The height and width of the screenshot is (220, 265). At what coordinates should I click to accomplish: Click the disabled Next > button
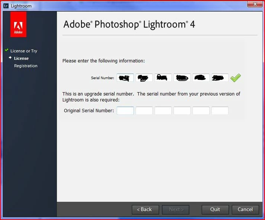pos(175,210)
